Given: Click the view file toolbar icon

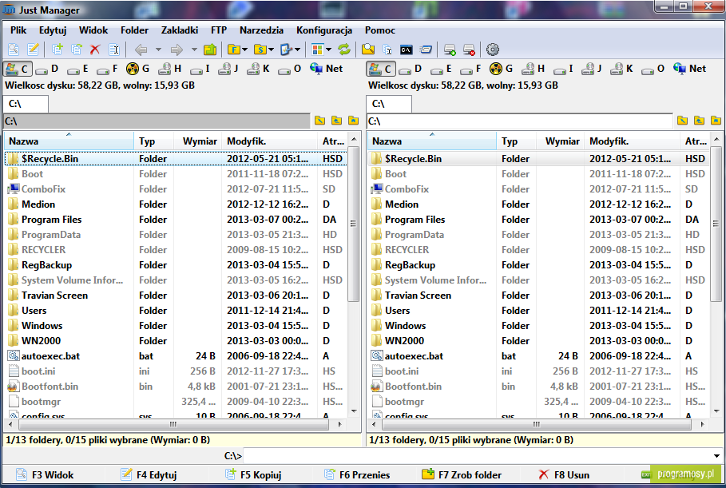Looking at the screenshot, I should coord(14,49).
